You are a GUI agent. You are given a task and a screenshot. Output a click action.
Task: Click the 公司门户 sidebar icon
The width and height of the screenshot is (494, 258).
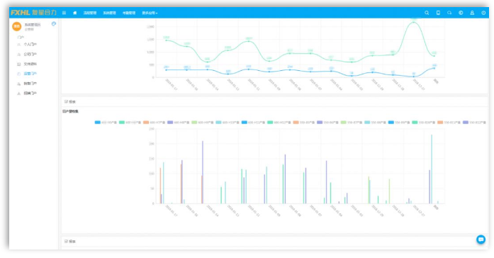(19, 55)
